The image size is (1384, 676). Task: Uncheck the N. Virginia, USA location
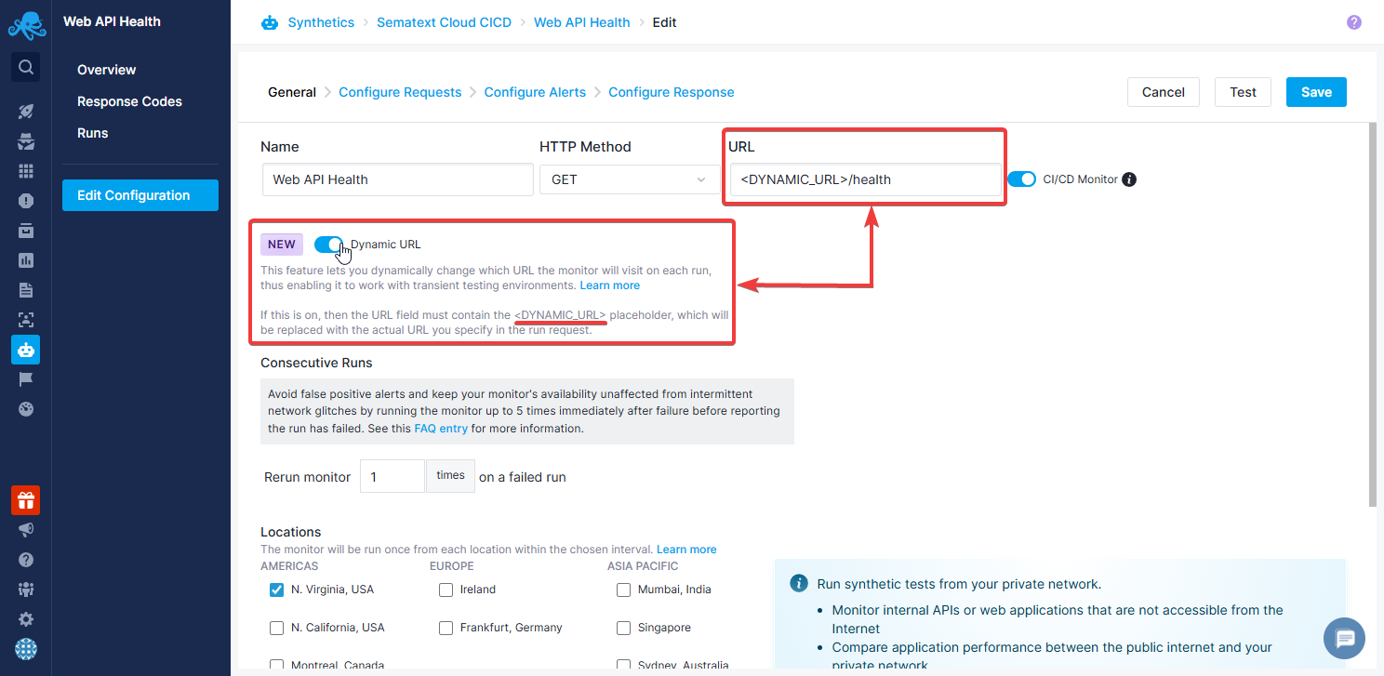(276, 590)
